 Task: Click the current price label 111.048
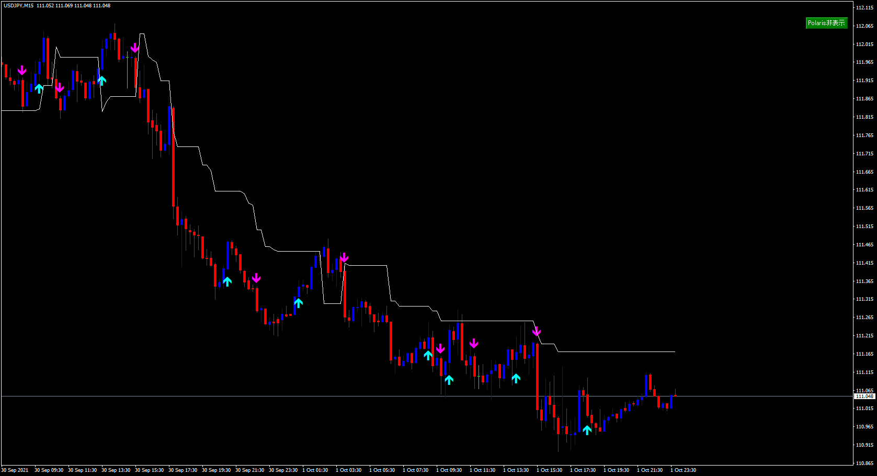pos(865,396)
